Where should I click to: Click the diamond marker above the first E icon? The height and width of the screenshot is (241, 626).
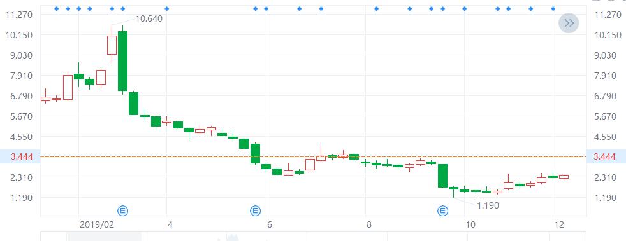[x=122, y=8]
